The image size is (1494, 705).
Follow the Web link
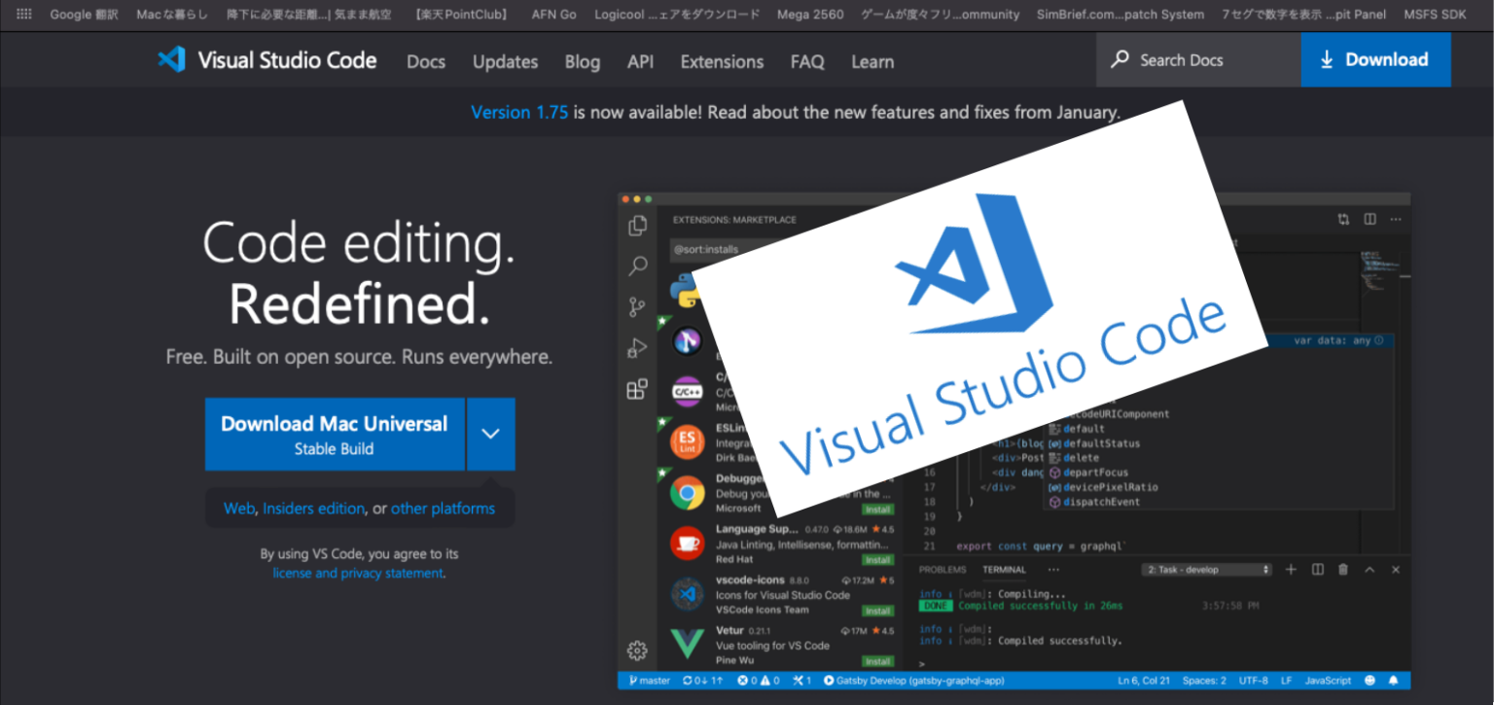click(x=238, y=508)
